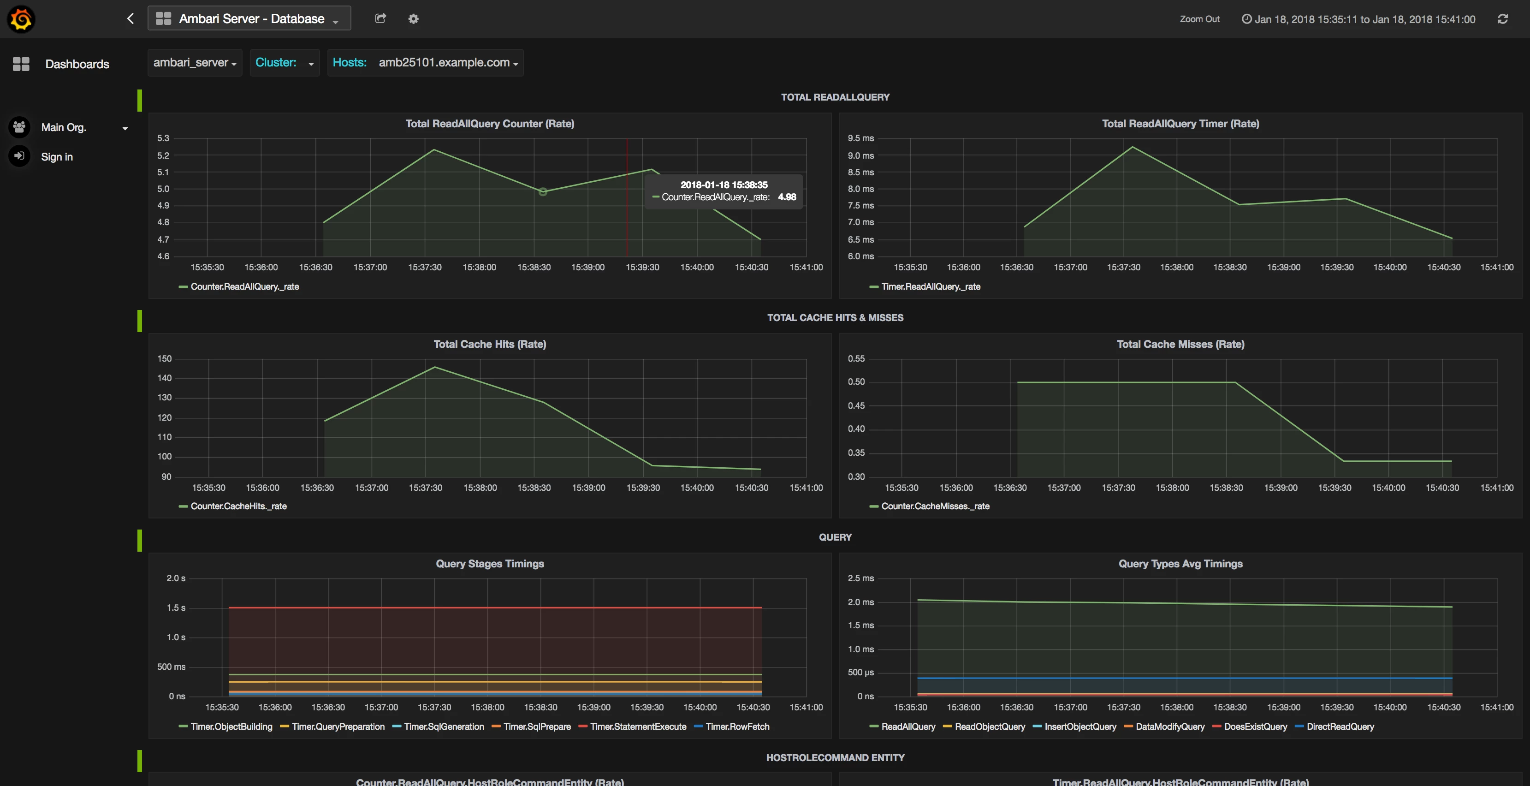The height and width of the screenshot is (786, 1530).
Task: Click DirectReadQuery legend color swatch
Action: tap(1299, 726)
